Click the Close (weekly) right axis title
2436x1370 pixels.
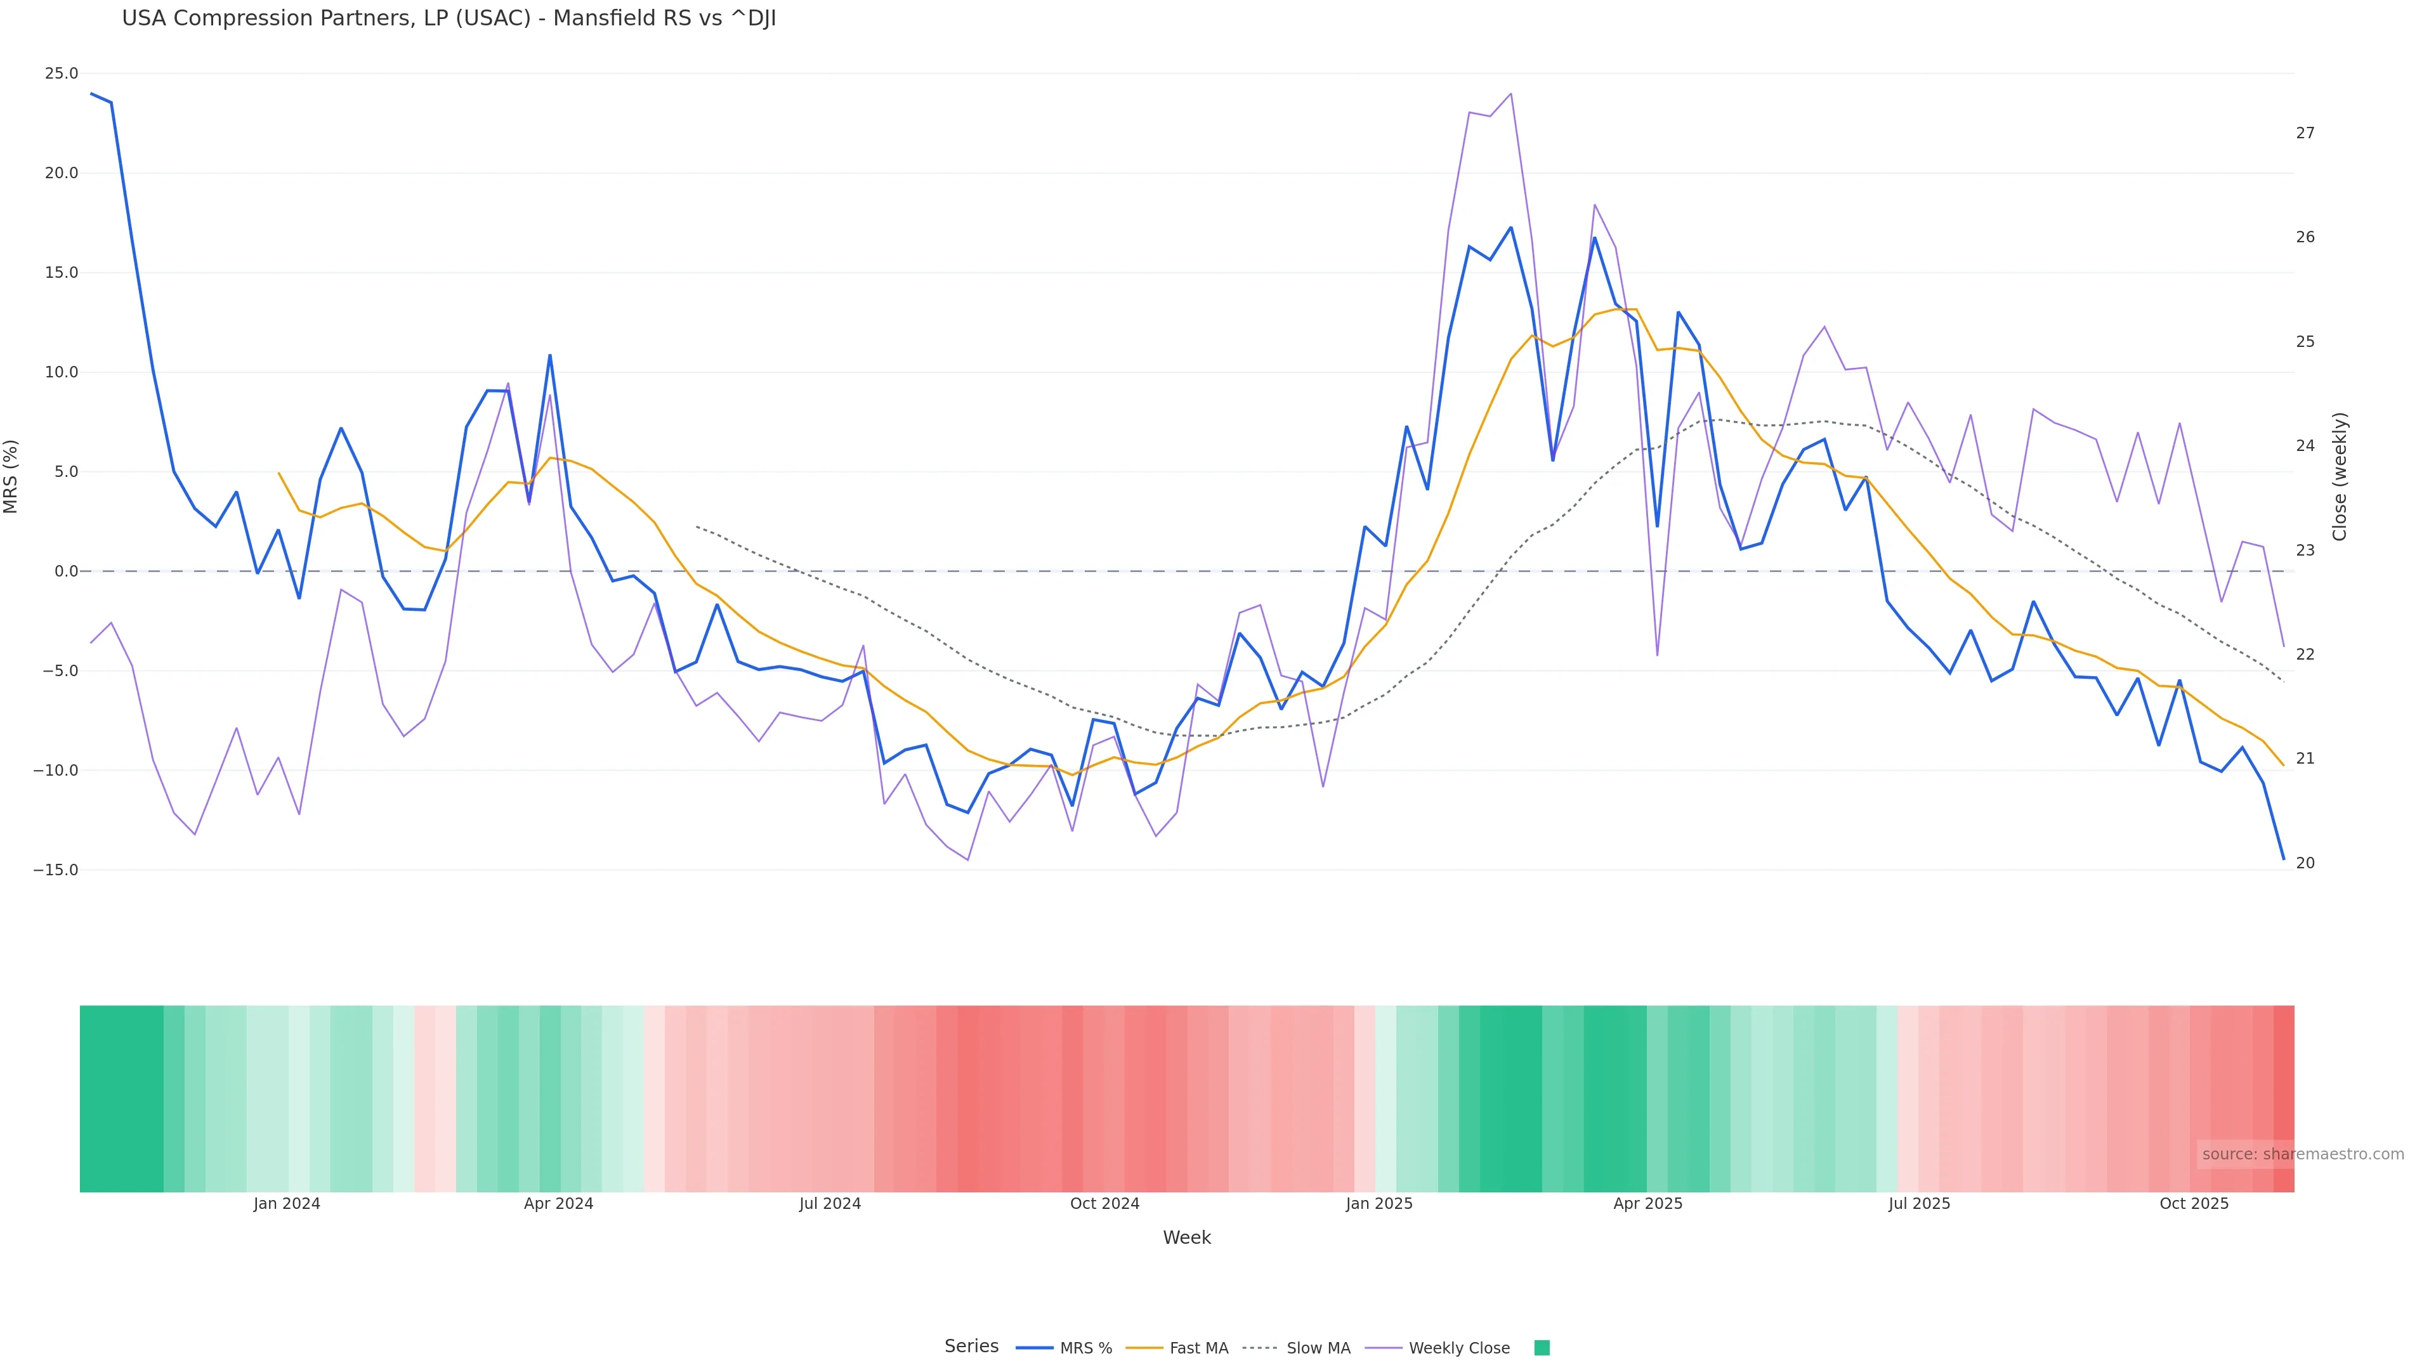tap(2340, 476)
